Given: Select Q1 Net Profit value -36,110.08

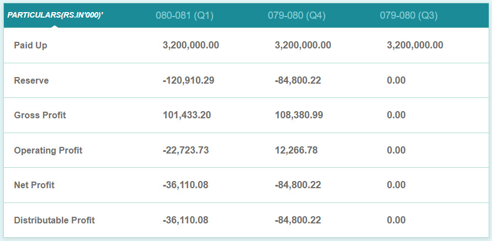Looking at the screenshot, I should click(186, 185).
